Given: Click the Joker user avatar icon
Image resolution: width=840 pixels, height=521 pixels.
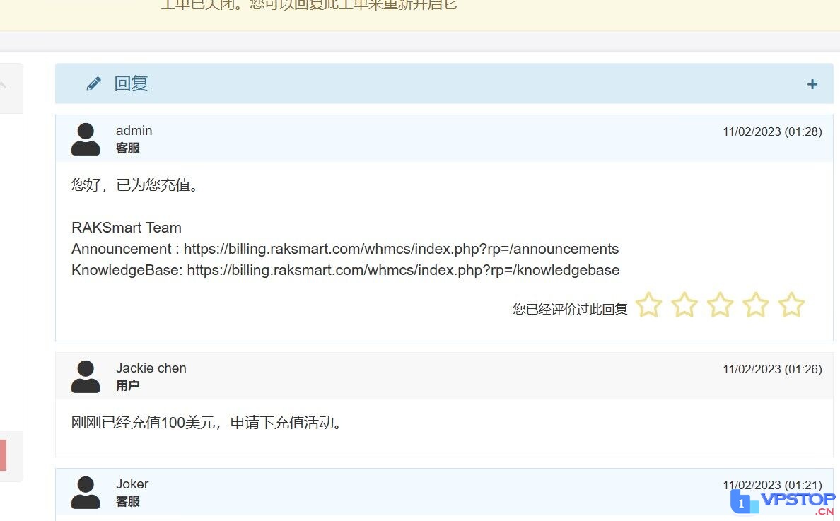Looking at the screenshot, I should point(86,493).
